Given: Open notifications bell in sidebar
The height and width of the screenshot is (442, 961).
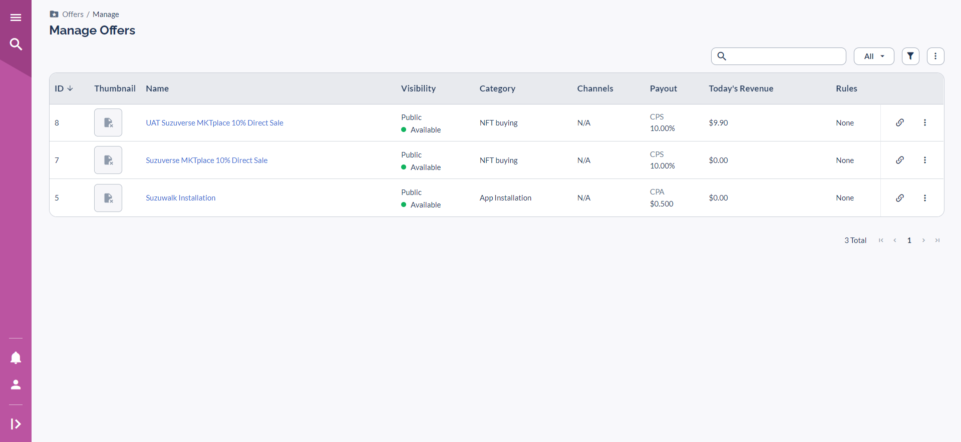Looking at the screenshot, I should point(16,357).
